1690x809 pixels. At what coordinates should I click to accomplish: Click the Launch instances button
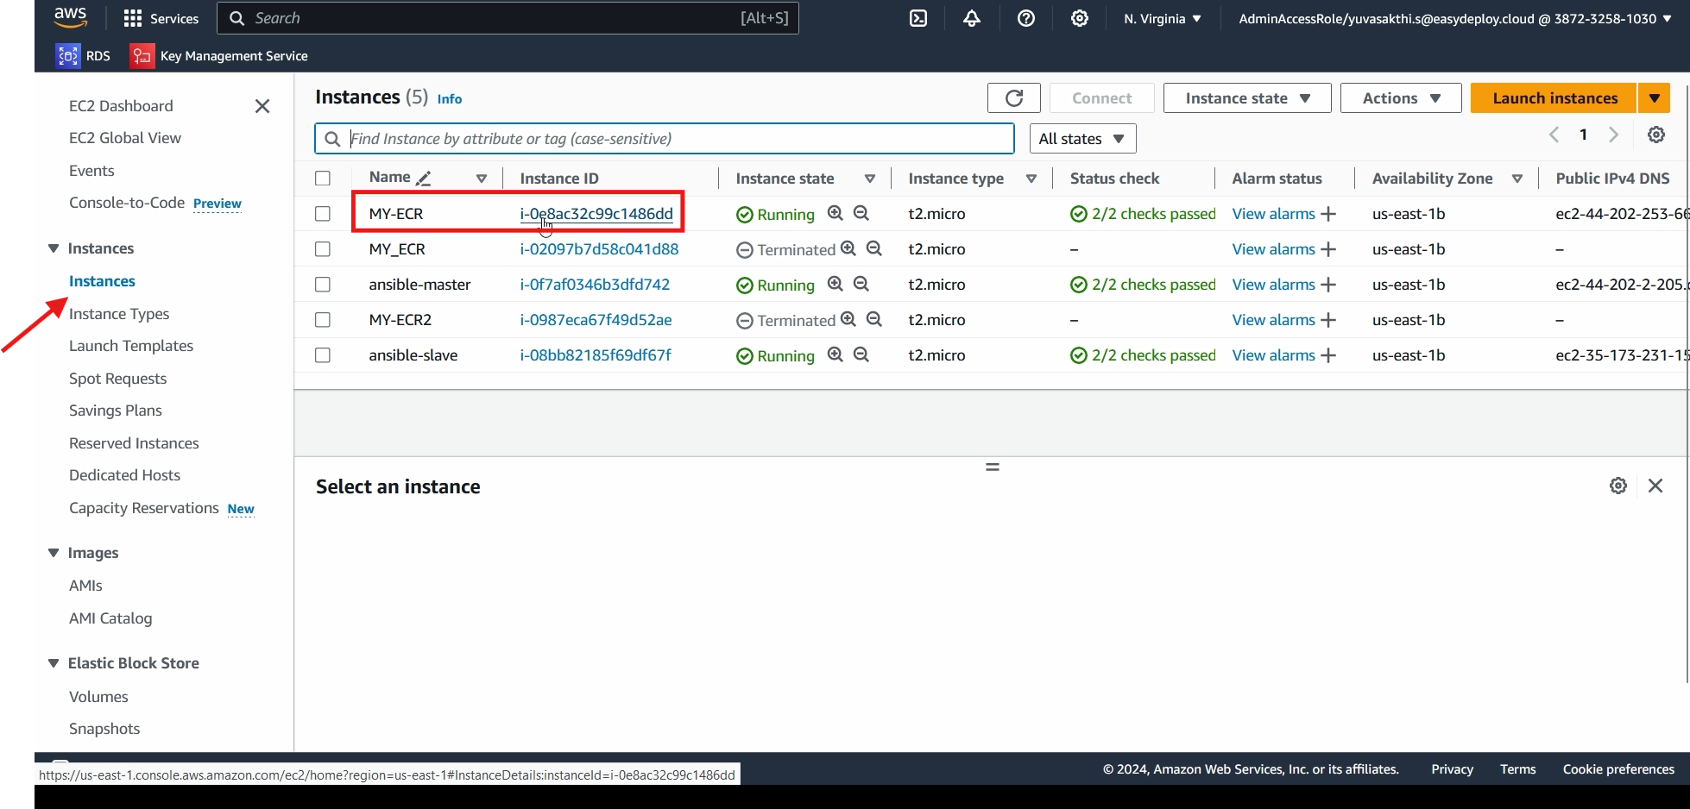point(1554,98)
